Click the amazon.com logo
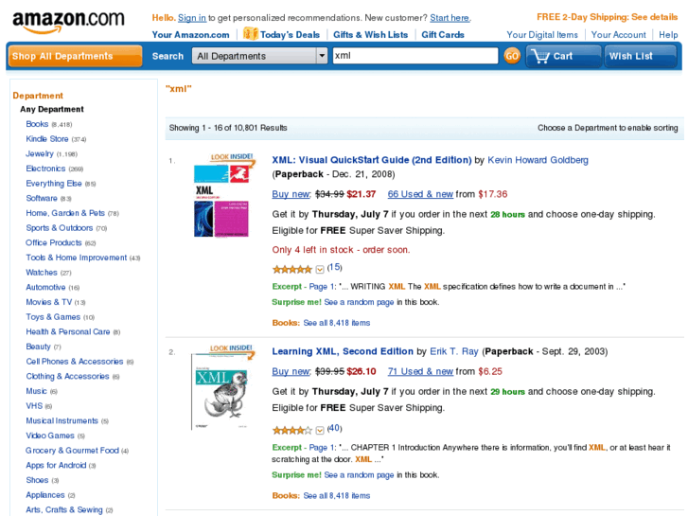The width and height of the screenshot is (688, 516). point(68,22)
